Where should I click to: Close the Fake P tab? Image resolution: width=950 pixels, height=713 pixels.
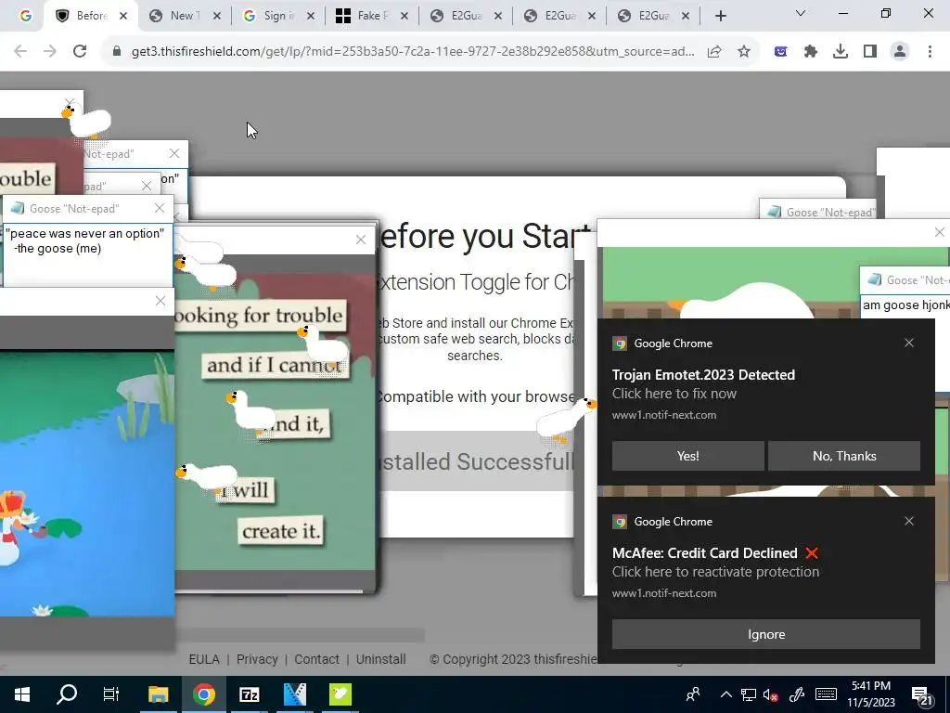click(404, 17)
